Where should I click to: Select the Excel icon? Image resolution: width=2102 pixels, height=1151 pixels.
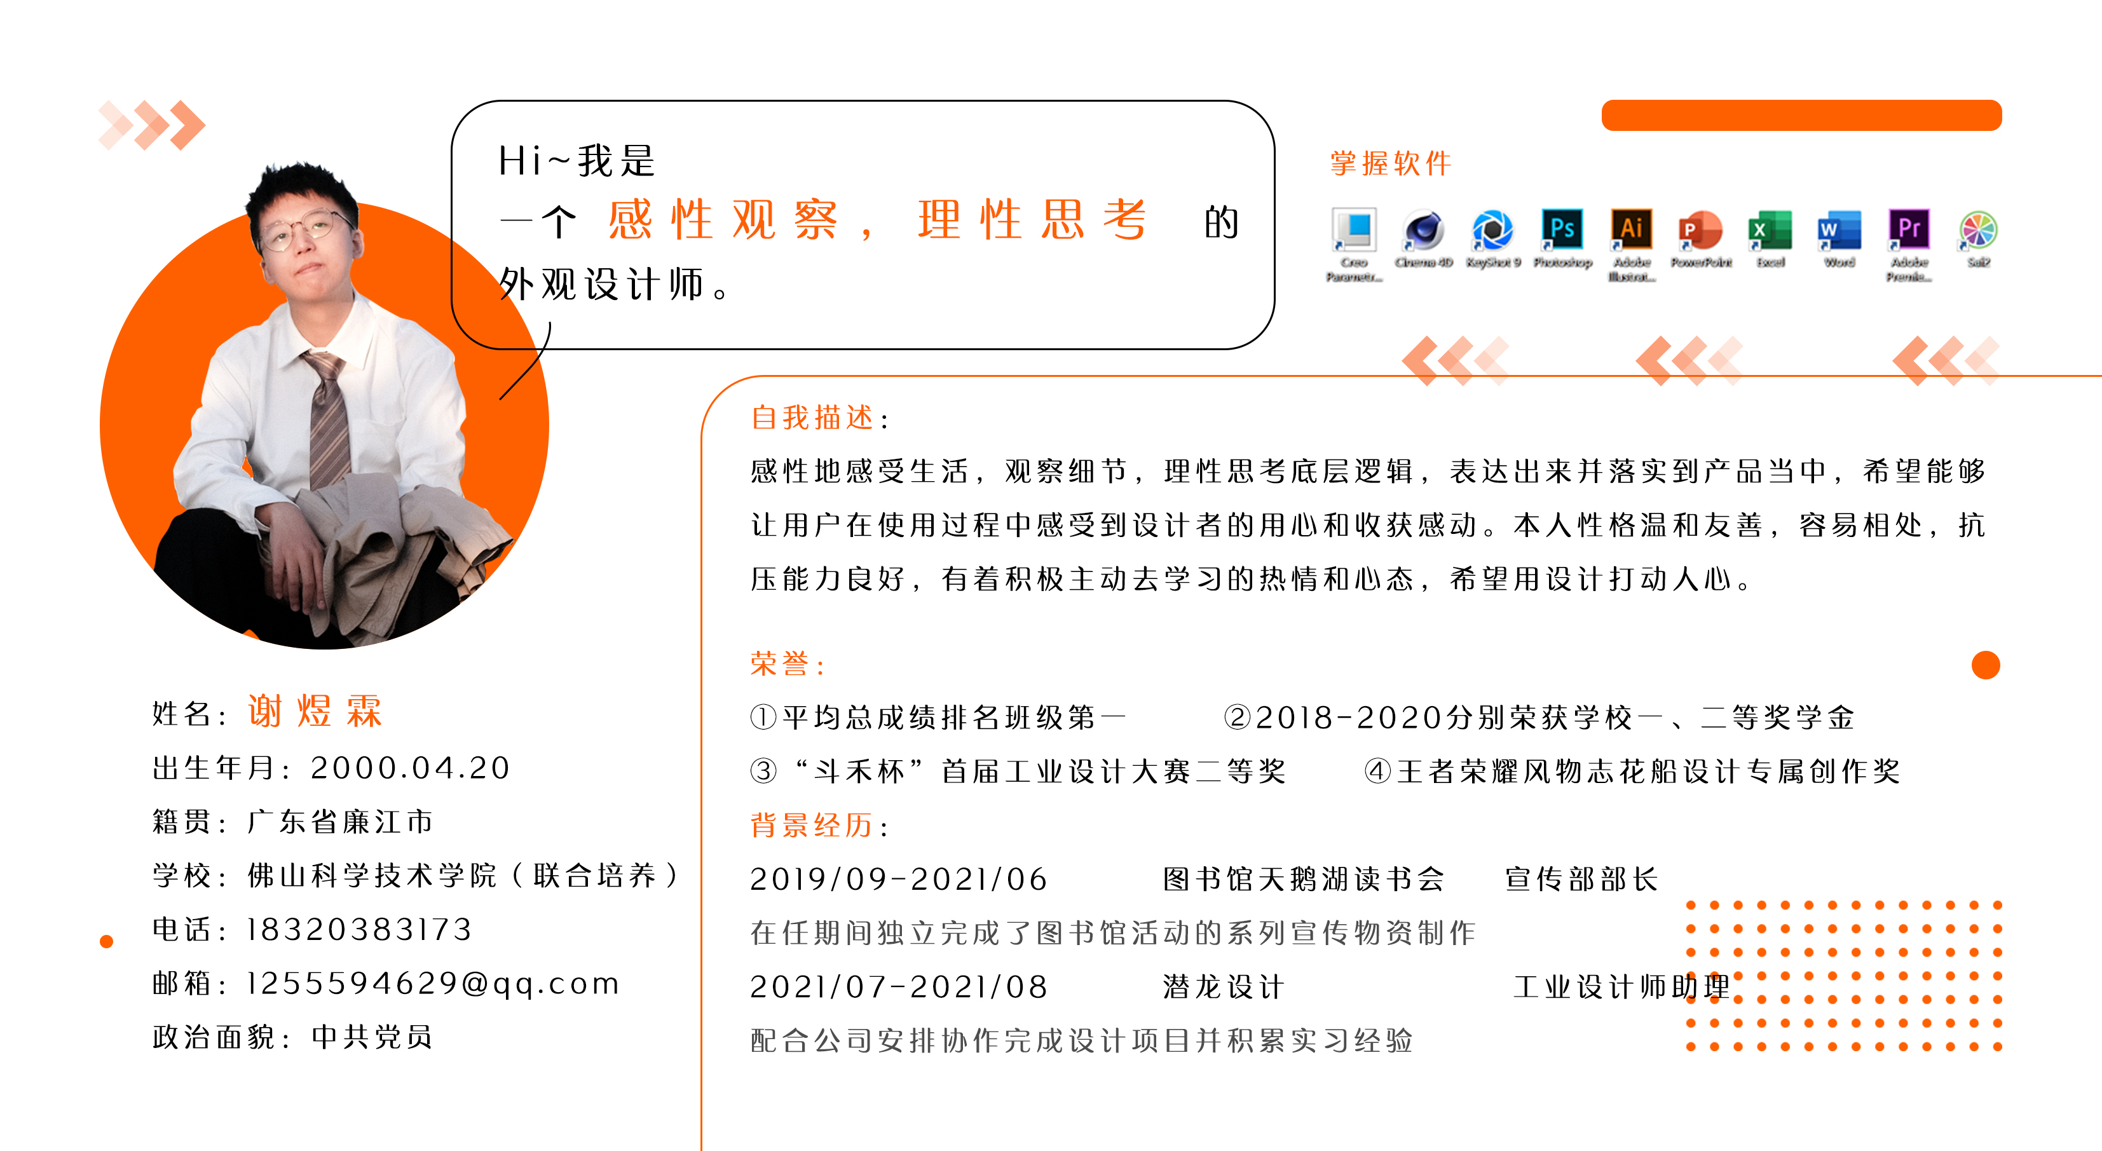pyautogui.click(x=1770, y=231)
